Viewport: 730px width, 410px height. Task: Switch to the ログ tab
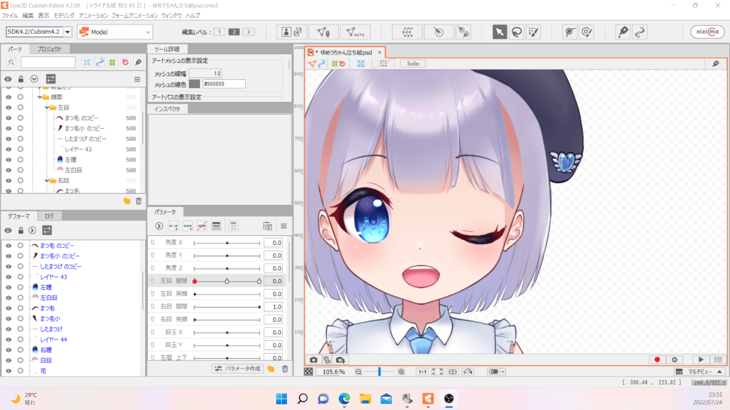[x=50, y=216]
